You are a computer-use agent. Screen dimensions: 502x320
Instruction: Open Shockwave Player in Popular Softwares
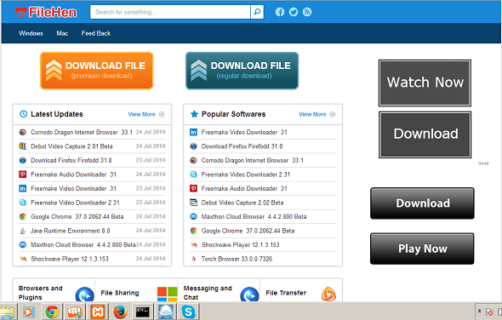241,245
